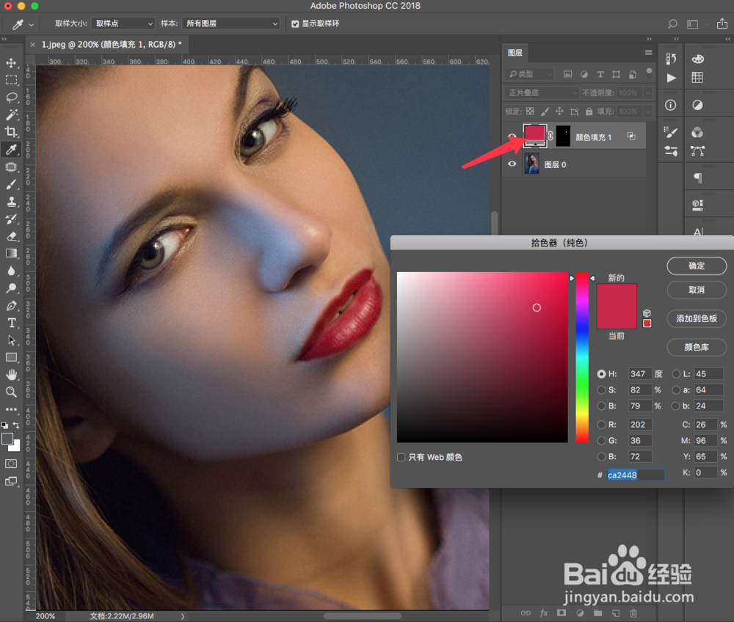Viewport: 734px width, 622px height.
Task: Click the foreground color swatch in toolbox
Action: (x=7, y=439)
